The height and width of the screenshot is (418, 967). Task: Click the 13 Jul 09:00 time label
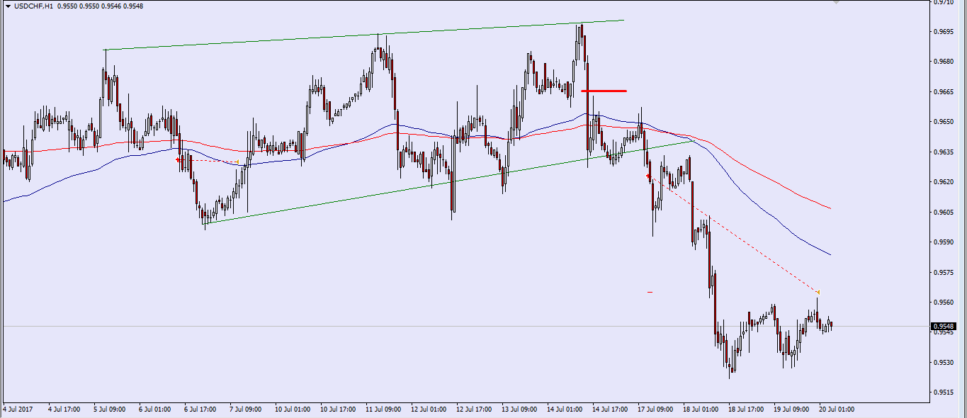click(518, 409)
